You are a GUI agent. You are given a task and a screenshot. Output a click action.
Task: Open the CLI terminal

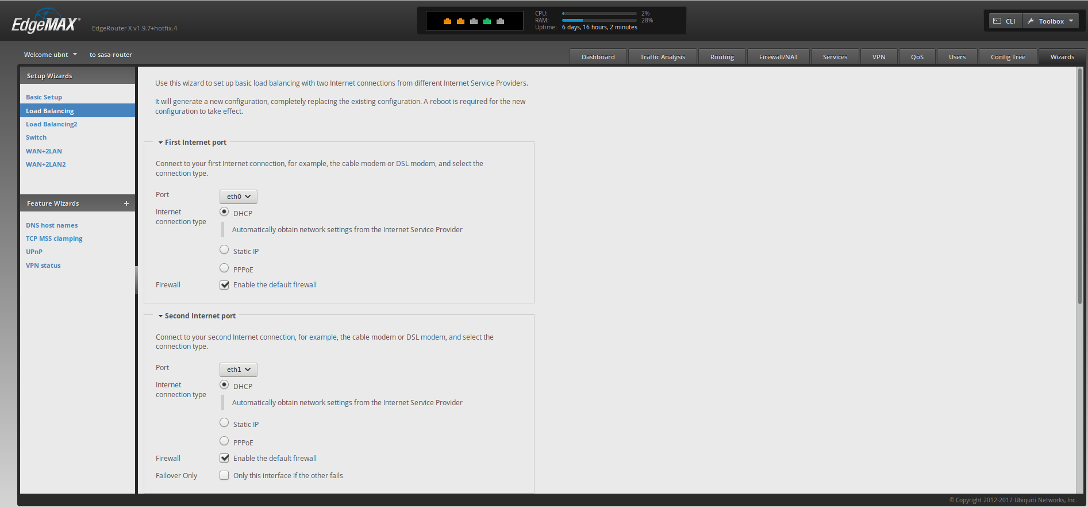[x=1005, y=21]
